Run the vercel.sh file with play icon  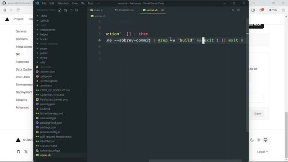coord(233,10)
